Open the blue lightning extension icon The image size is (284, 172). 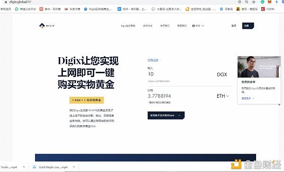click(x=276, y=2)
